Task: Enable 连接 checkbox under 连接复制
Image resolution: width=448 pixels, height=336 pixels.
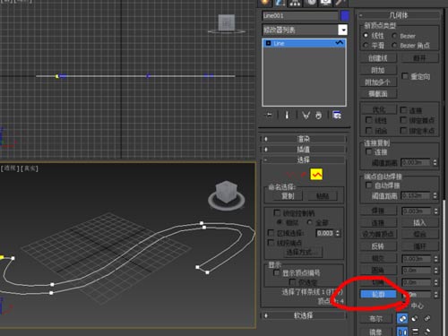Action: (368, 152)
